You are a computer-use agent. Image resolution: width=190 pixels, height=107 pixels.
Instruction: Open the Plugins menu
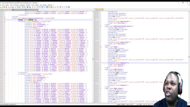45,5
